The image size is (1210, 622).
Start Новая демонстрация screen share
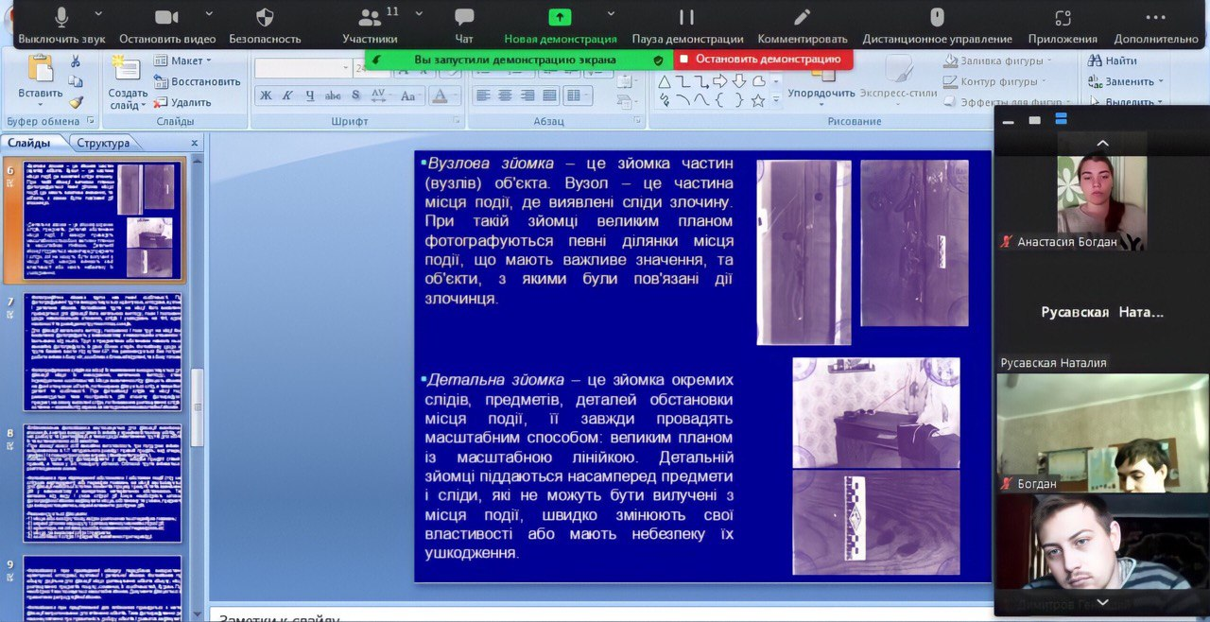coord(560,26)
